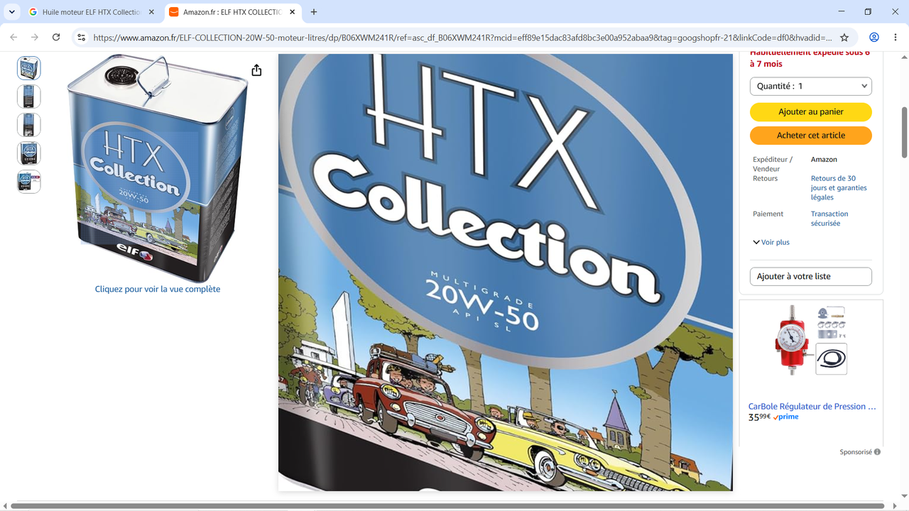Click the vertical scrollbar down arrow
The height and width of the screenshot is (511, 909).
point(904,496)
